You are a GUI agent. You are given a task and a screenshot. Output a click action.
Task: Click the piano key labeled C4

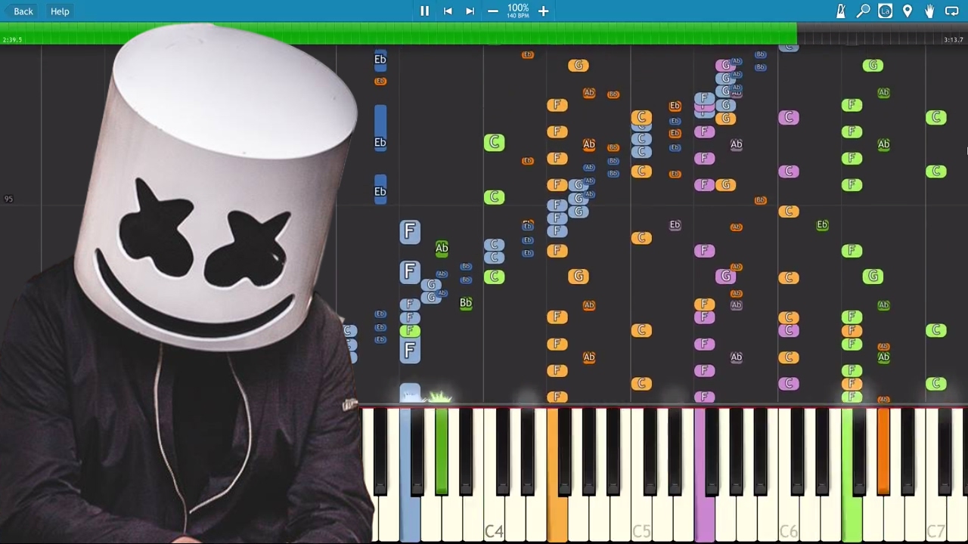pyautogui.click(x=494, y=521)
